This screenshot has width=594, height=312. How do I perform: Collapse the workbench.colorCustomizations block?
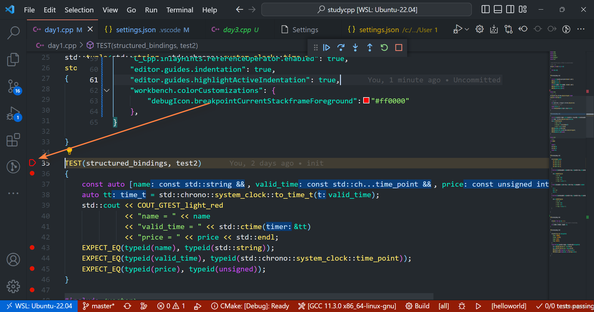(107, 90)
